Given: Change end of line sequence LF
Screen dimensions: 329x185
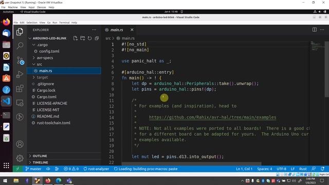Looking at the screenshot, I should coord(293,169).
